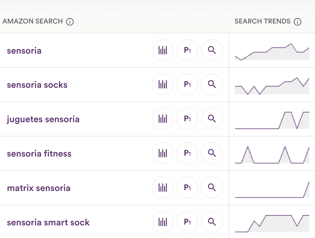Choose P1 icon for juguetes sensoria
Image resolution: width=315 pixels, height=238 pixels.
187,119
